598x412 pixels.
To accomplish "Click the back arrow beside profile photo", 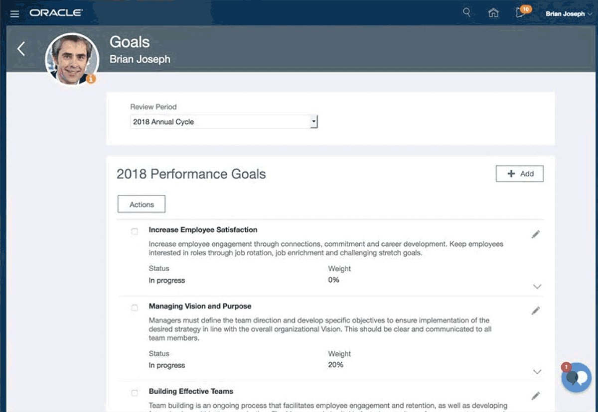I will tap(21, 48).
